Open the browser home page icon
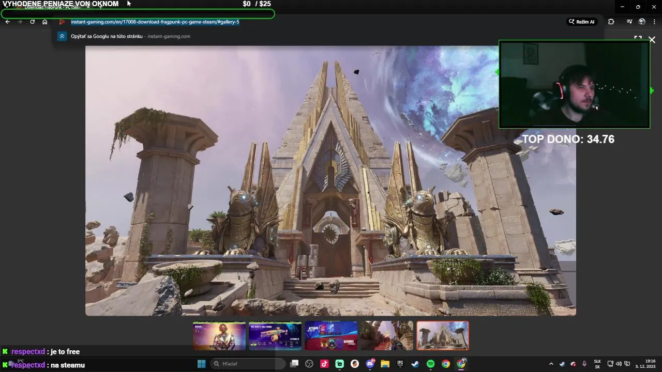Viewport: 662px width, 372px height. 44,22
